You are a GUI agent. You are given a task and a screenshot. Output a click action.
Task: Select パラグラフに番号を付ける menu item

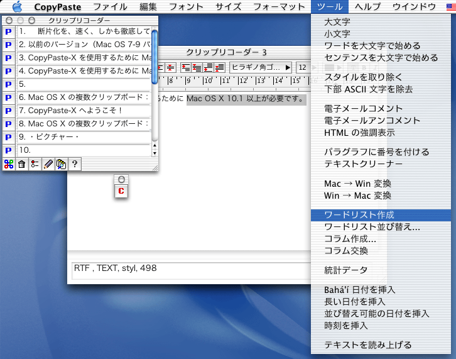(381, 152)
